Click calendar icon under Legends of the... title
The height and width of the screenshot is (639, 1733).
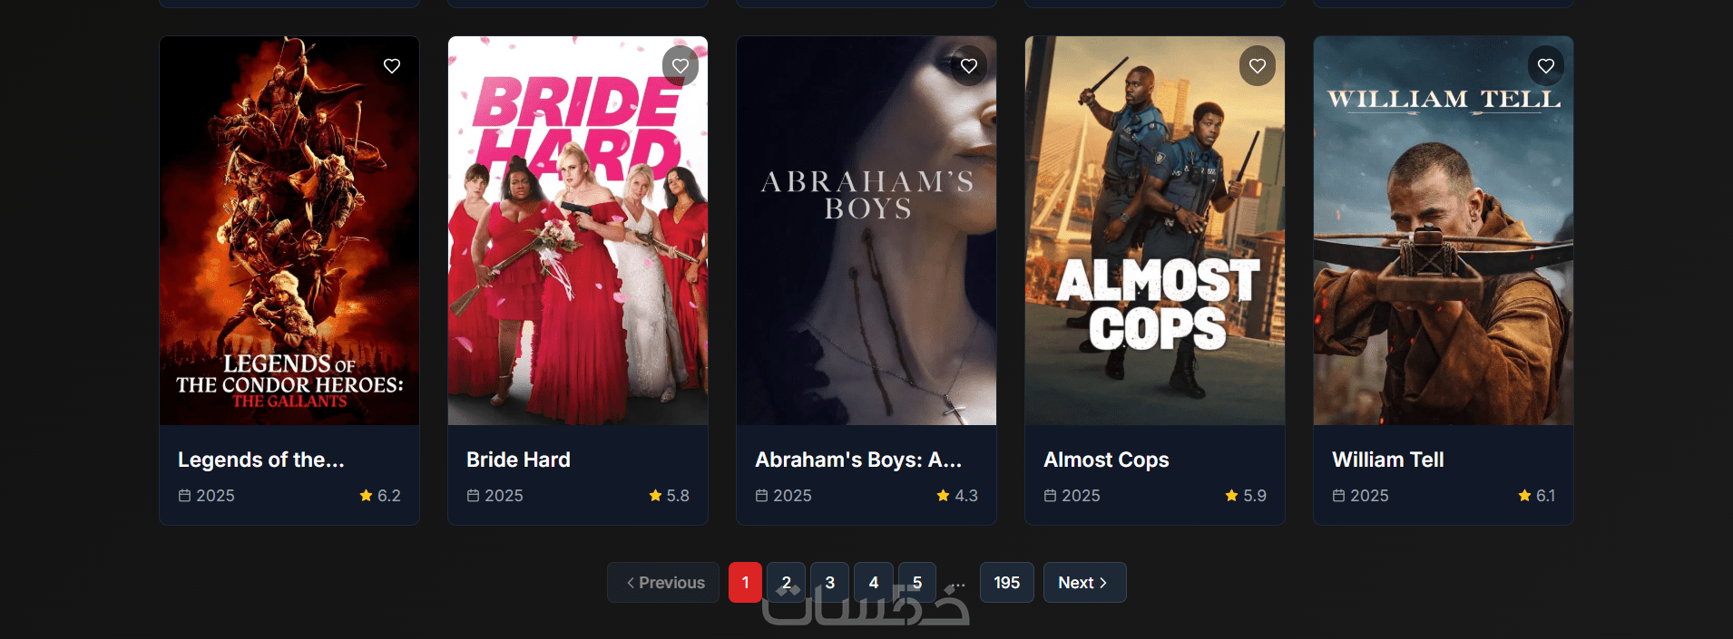click(x=185, y=496)
